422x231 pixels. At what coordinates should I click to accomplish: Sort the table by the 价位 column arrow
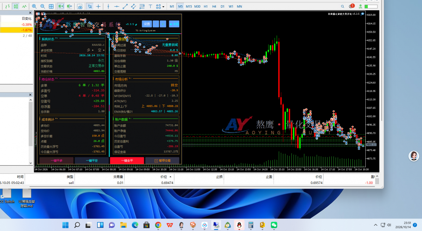[x=171, y=176]
